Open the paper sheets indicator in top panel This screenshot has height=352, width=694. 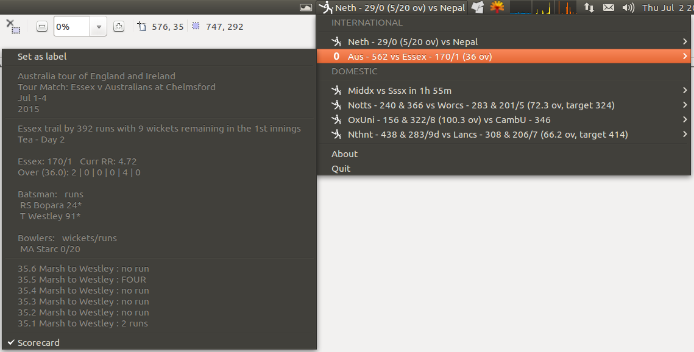[478, 7]
